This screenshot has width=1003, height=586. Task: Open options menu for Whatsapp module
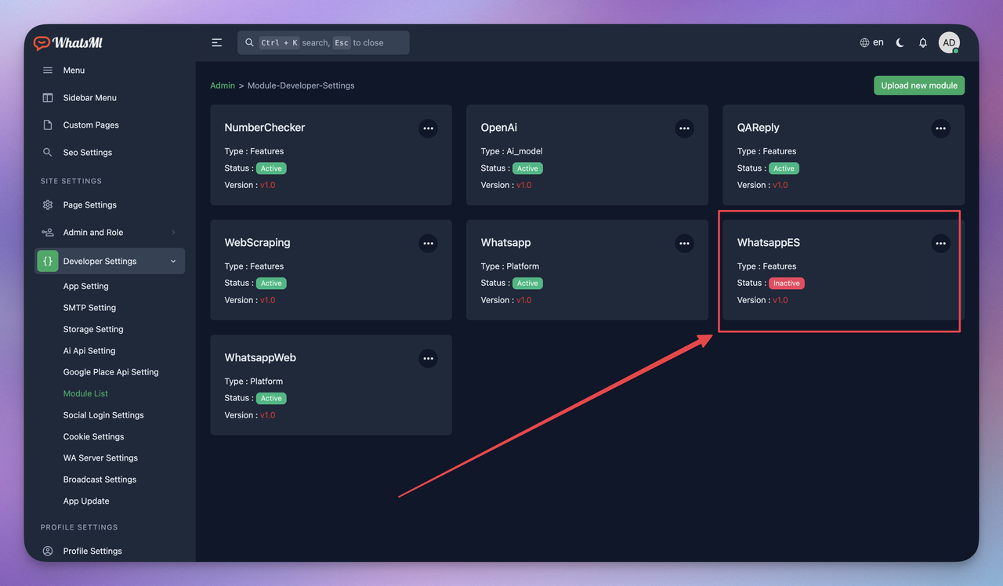pos(684,244)
